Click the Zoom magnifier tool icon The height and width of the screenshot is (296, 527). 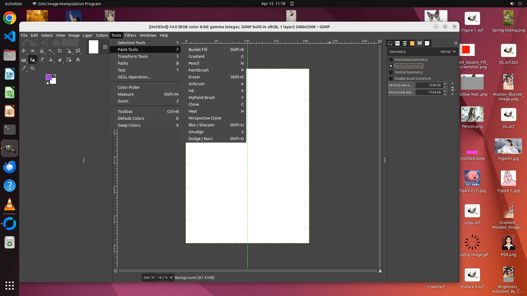point(33,69)
